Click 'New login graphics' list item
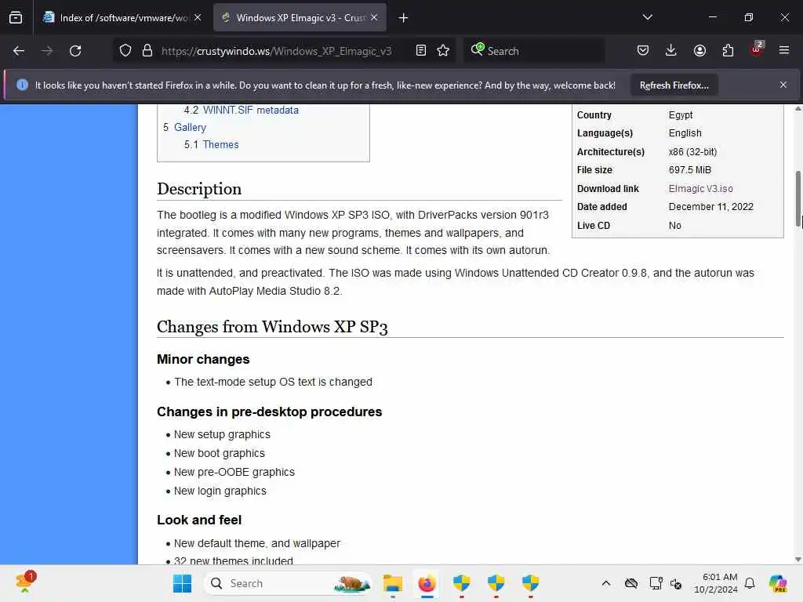 click(220, 491)
